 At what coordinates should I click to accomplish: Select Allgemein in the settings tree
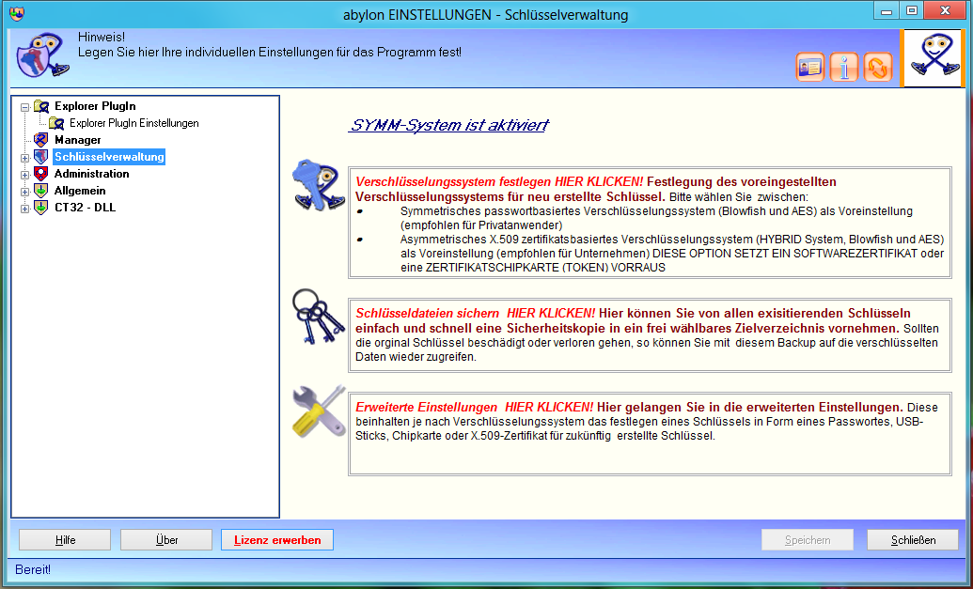click(x=80, y=191)
